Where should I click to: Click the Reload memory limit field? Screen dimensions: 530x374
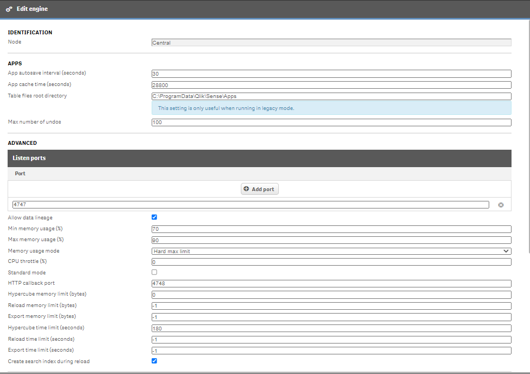pyautogui.click(x=331, y=305)
